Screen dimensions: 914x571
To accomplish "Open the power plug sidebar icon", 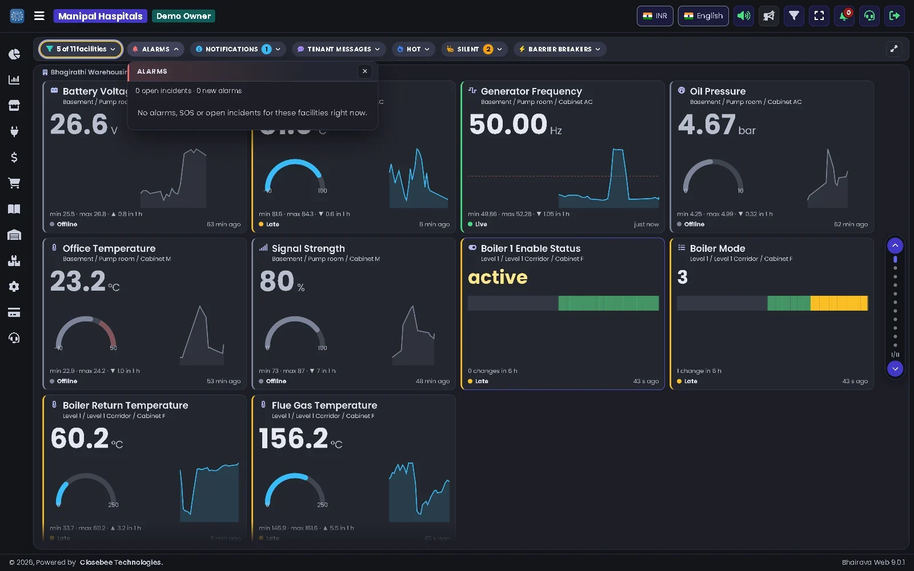I will [x=14, y=131].
